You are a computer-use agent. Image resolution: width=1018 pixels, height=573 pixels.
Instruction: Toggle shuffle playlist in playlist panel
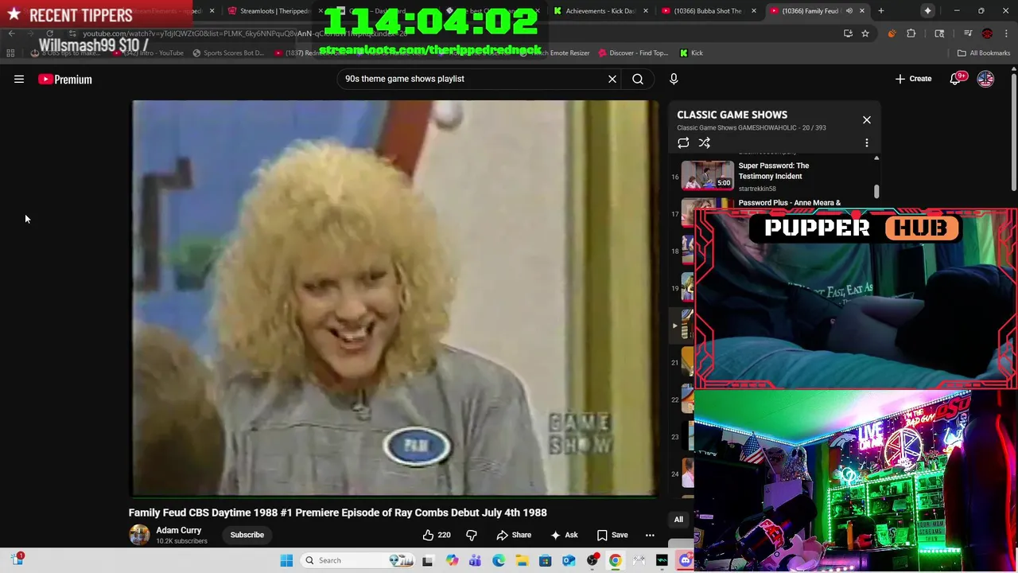click(705, 143)
